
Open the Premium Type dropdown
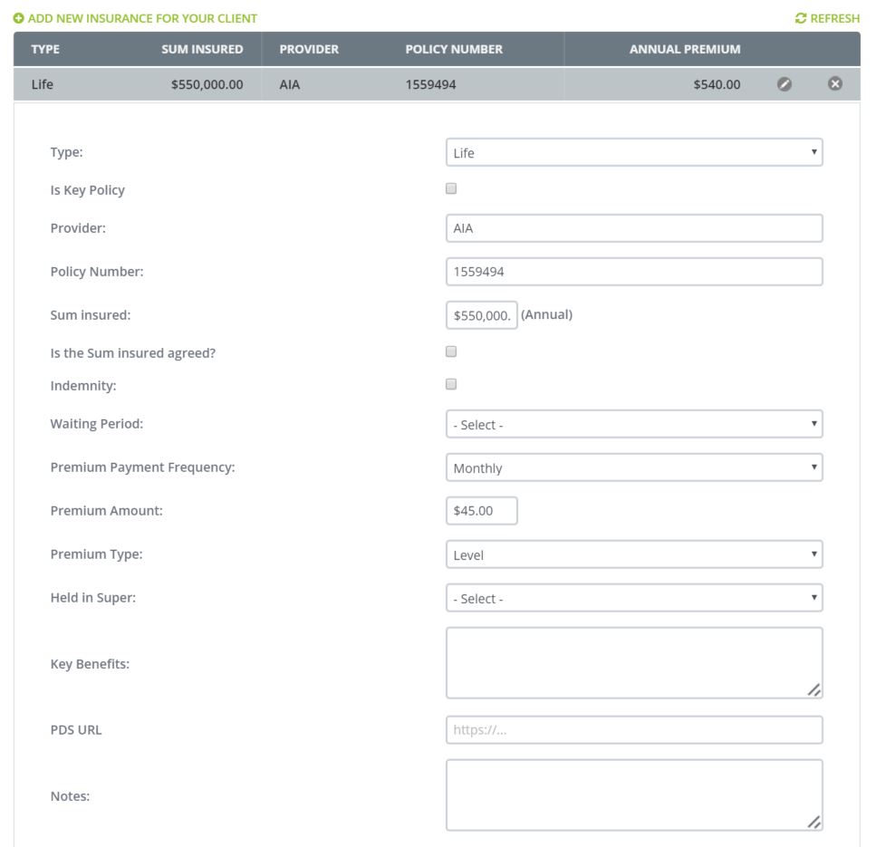(633, 554)
